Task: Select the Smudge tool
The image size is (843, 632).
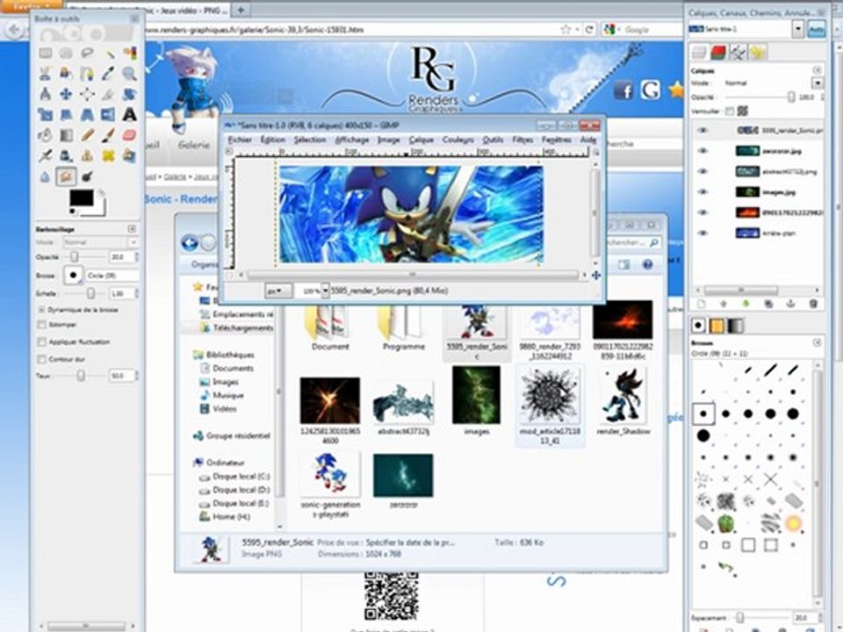Action: tap(66, 176)
